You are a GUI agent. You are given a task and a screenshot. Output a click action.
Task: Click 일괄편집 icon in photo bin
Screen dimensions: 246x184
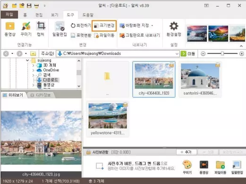237,167
